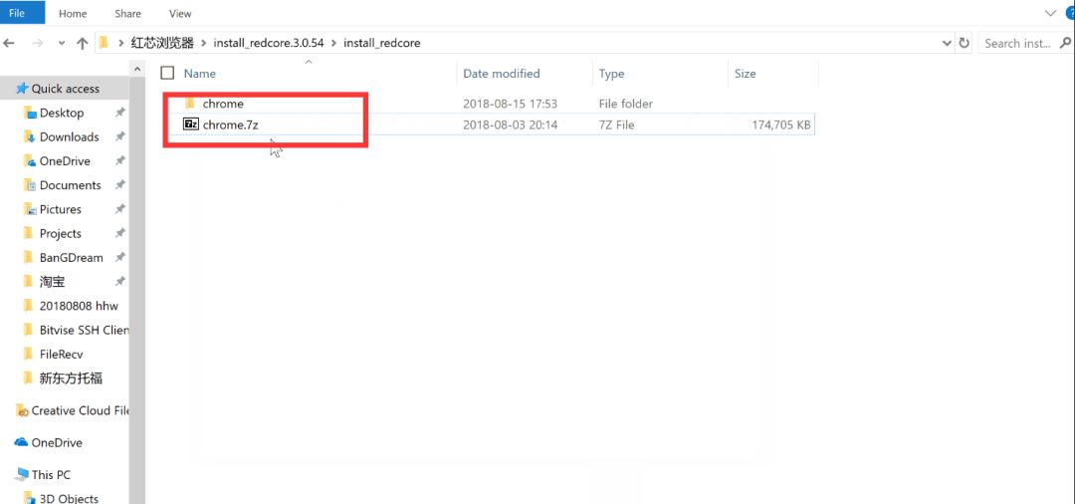Click the 2018-08-03 20:14 date cell

pos(510,126)
